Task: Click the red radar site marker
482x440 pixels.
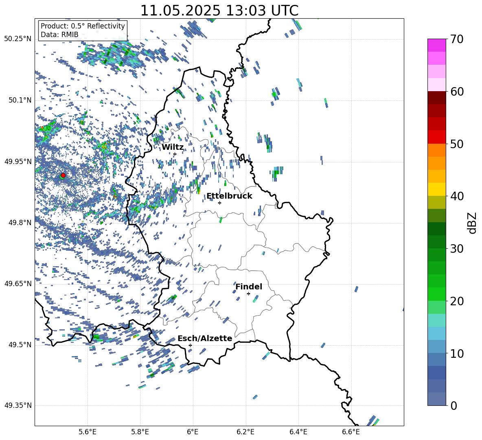Action: pos(63,175)
